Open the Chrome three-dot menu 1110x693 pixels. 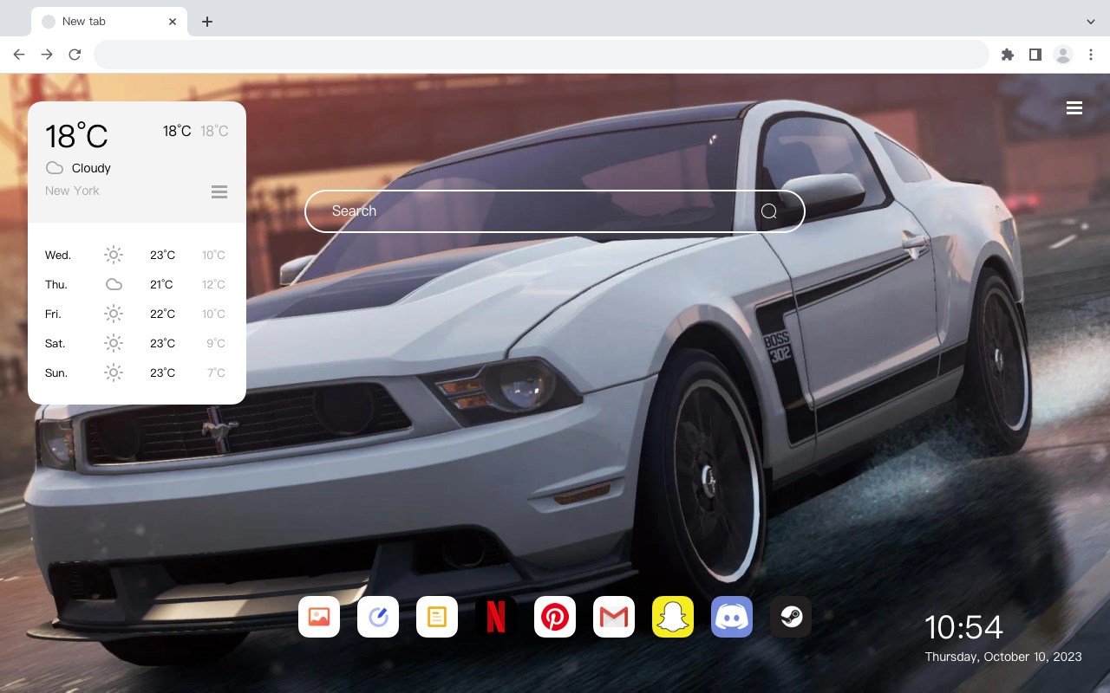[1091, 55]
